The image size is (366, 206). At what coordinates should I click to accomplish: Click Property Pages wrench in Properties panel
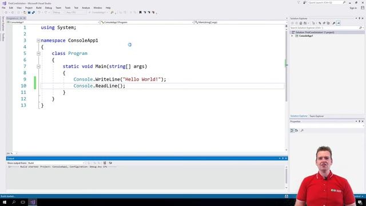click(302, 130)
